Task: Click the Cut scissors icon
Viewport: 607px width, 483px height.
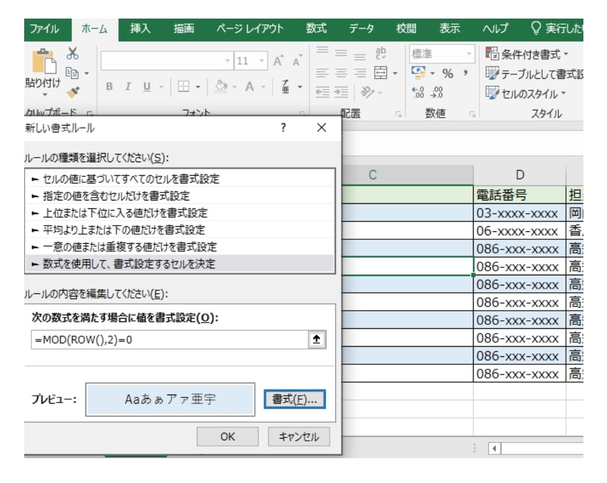Action: coord(73,53)
